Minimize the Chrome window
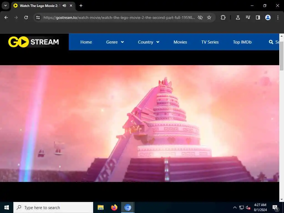The height and width of the screenshot is (213, 284). coord(252,6)
